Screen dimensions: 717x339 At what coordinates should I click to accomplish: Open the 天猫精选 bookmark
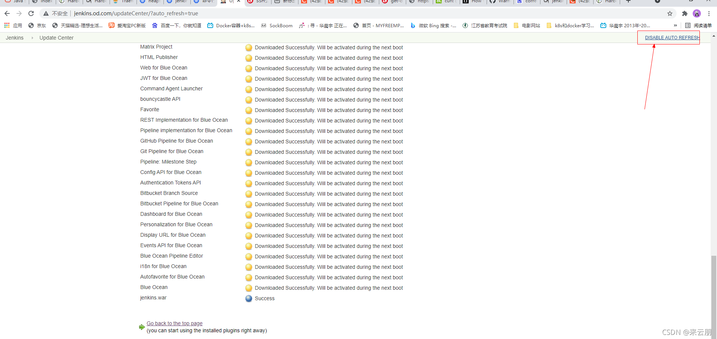point(77,25)
